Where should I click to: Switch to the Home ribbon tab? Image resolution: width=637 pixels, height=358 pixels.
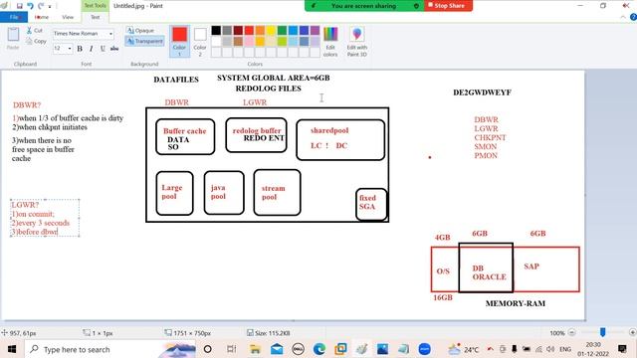pyautogui.click(x=42, y=17)
